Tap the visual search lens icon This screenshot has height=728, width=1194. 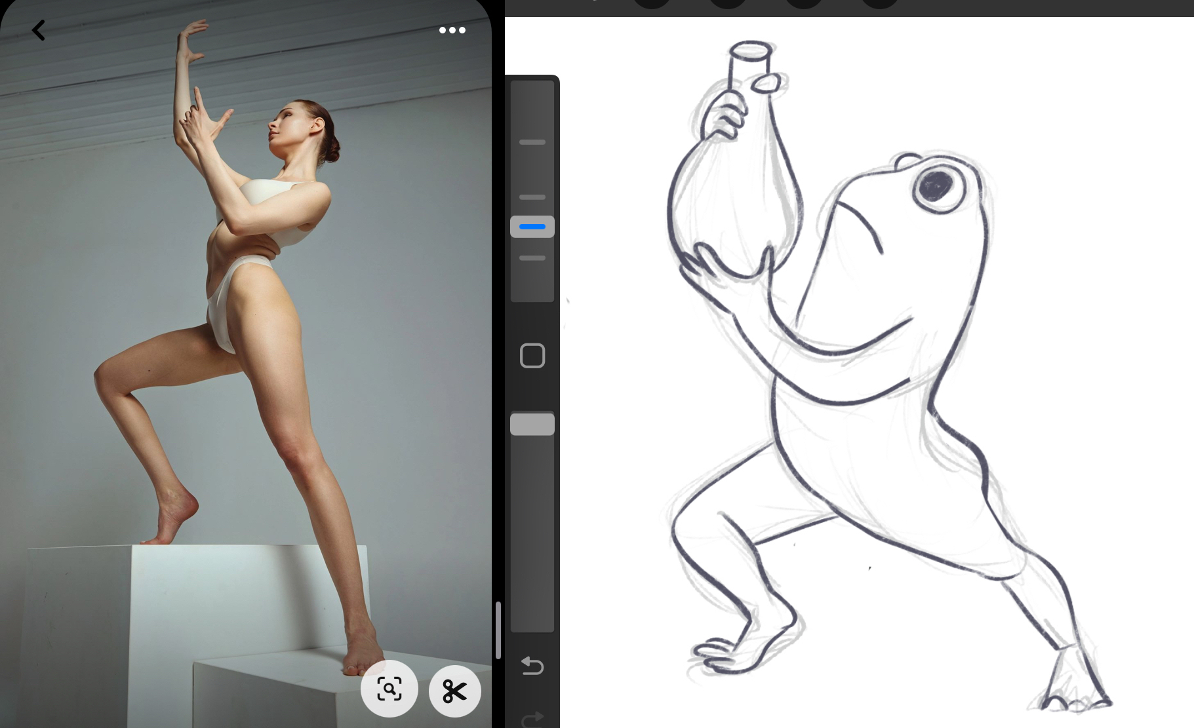pos(389,689)
